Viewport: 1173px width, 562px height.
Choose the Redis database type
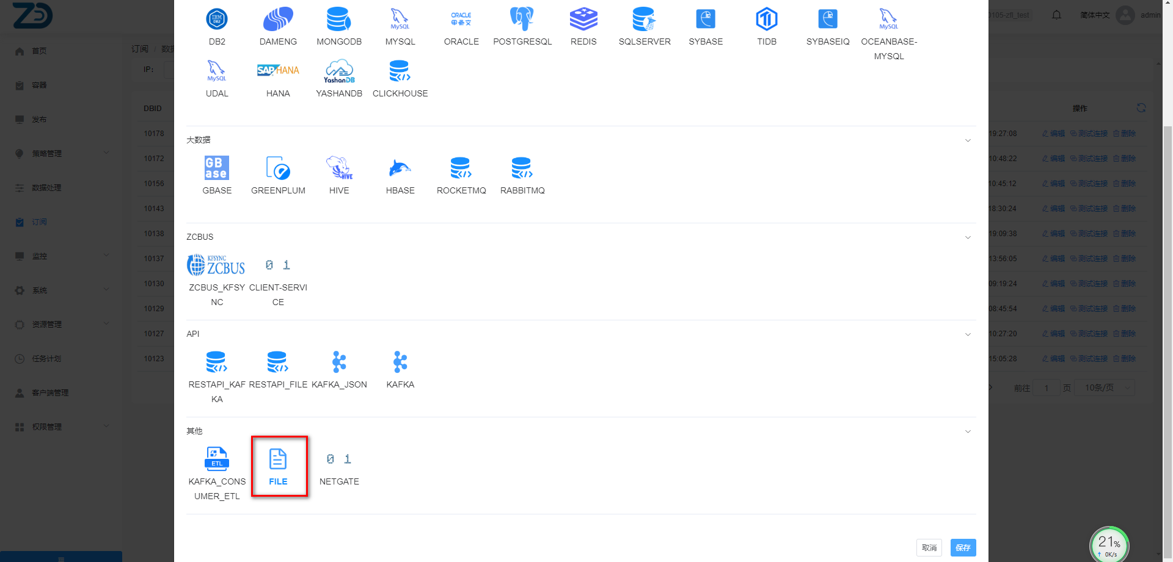pos(583,20)
